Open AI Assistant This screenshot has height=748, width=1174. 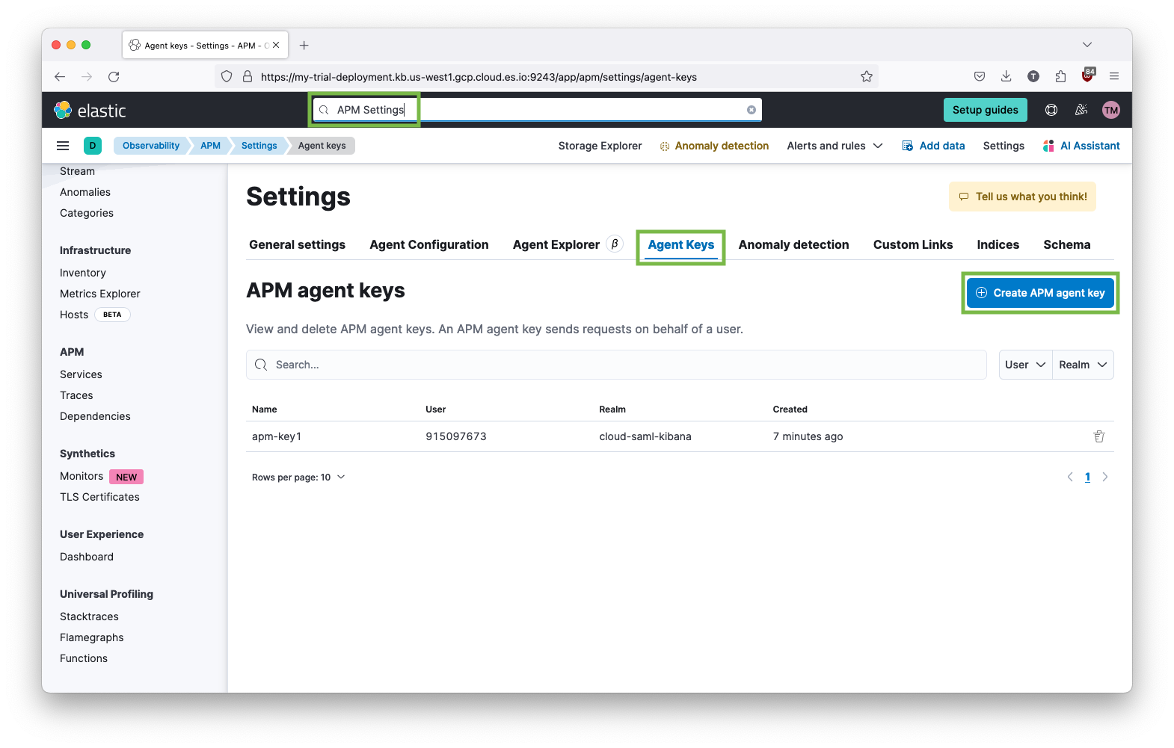(x=1081, y=146)
